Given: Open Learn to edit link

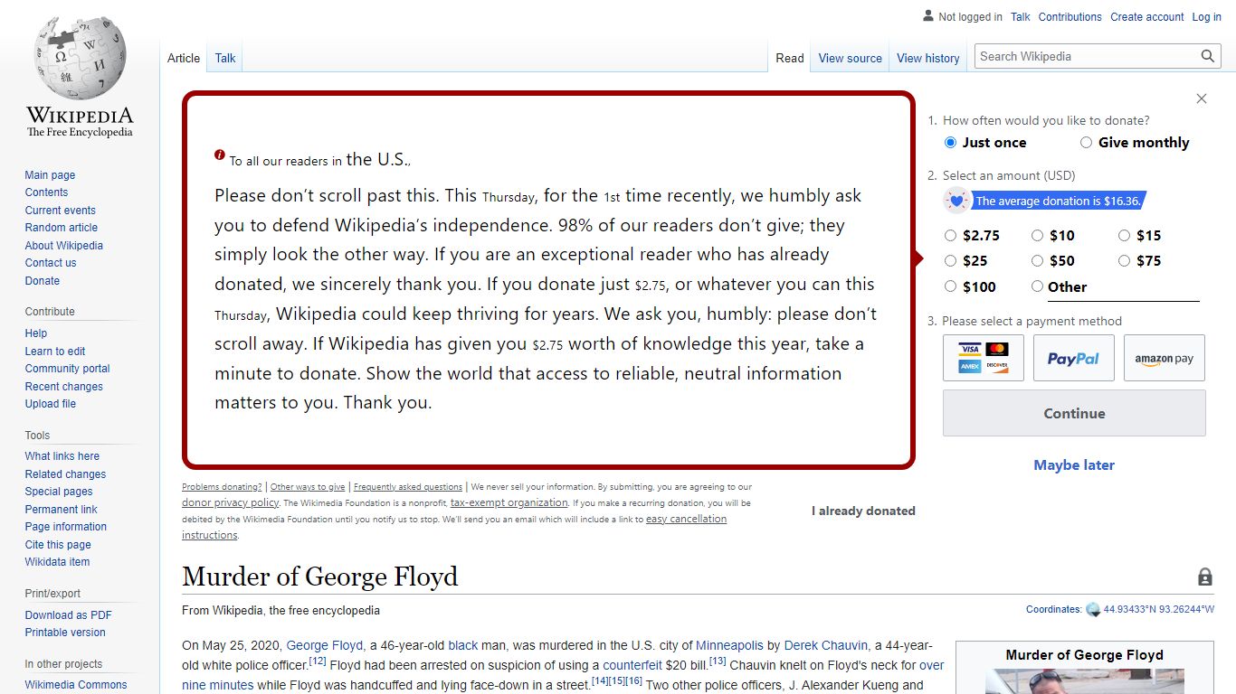Looking at the screenshot, I should pyautogui.click(x=55, y=352).
